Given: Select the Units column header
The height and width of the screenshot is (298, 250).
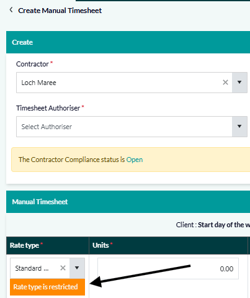Looking at the screenshot, I should pos(168,245).
